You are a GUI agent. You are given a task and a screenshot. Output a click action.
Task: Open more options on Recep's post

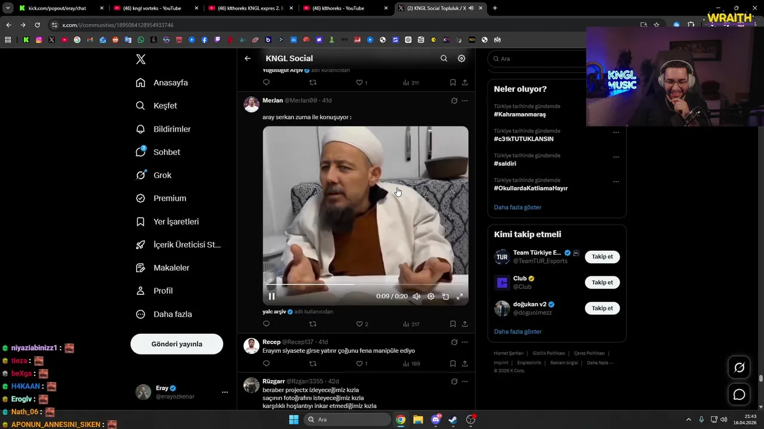point(465,342)
